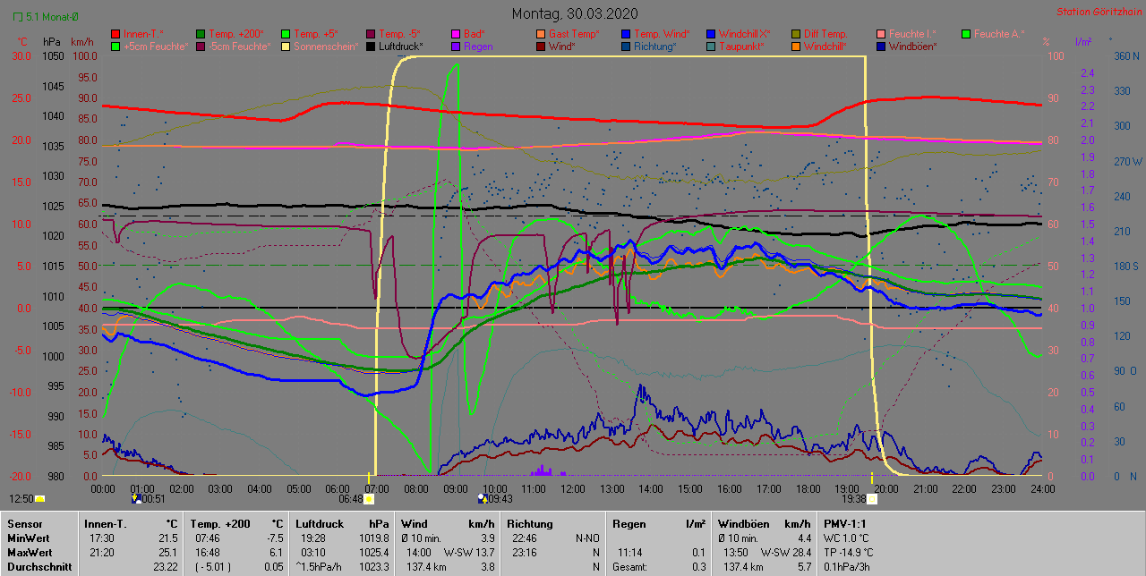Click the PMV-1:1 table column header
1146x576 pixels.
tap(847, 523)
